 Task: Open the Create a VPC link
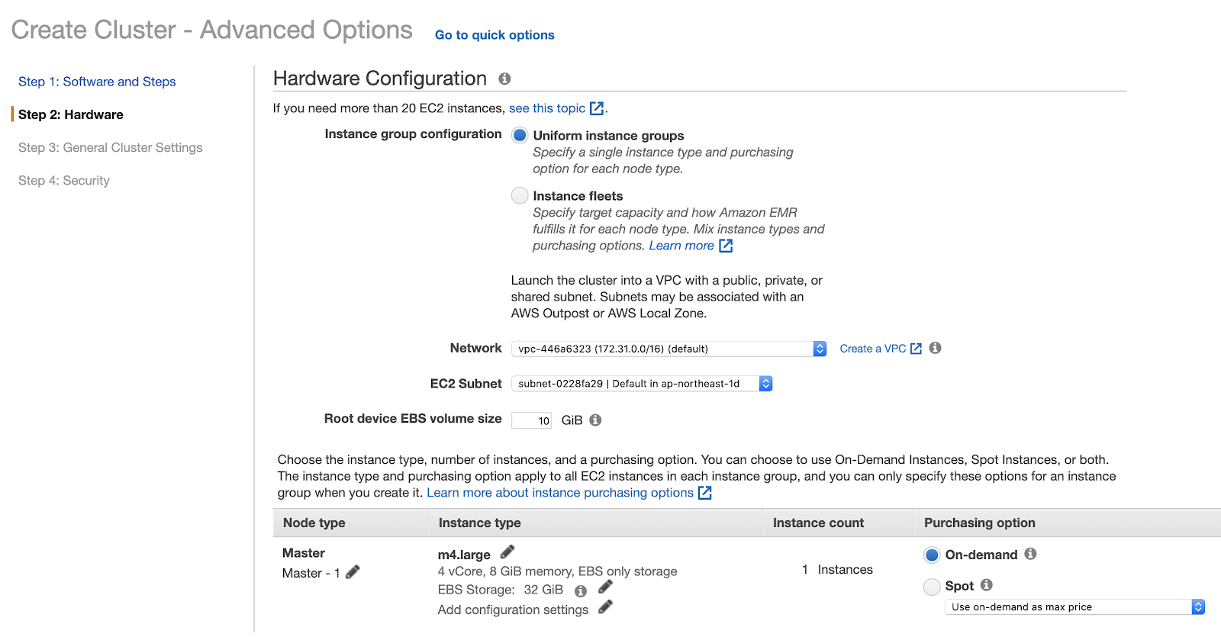(880, 349)
